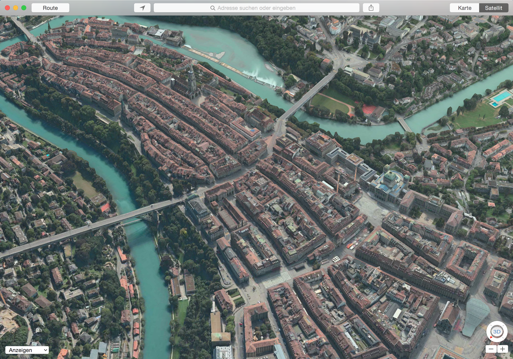This screenshot has width=513, height=359.
Task: Focus the address search field
Action: 256,8
